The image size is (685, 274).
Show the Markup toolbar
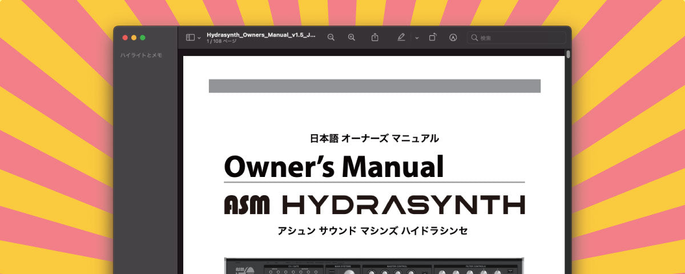click(453, 38)
